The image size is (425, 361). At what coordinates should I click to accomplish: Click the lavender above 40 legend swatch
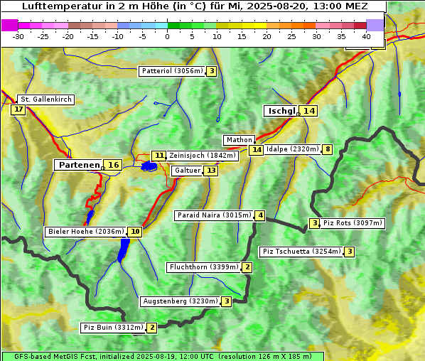coord(375,25)
